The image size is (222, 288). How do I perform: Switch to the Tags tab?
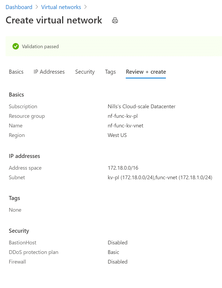coord(110,72)
